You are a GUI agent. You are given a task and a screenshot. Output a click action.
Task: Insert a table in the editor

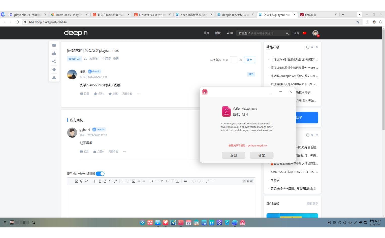(x=186, y=181)
